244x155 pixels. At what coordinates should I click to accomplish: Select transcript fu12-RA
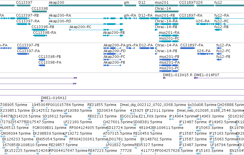[222, 15]
